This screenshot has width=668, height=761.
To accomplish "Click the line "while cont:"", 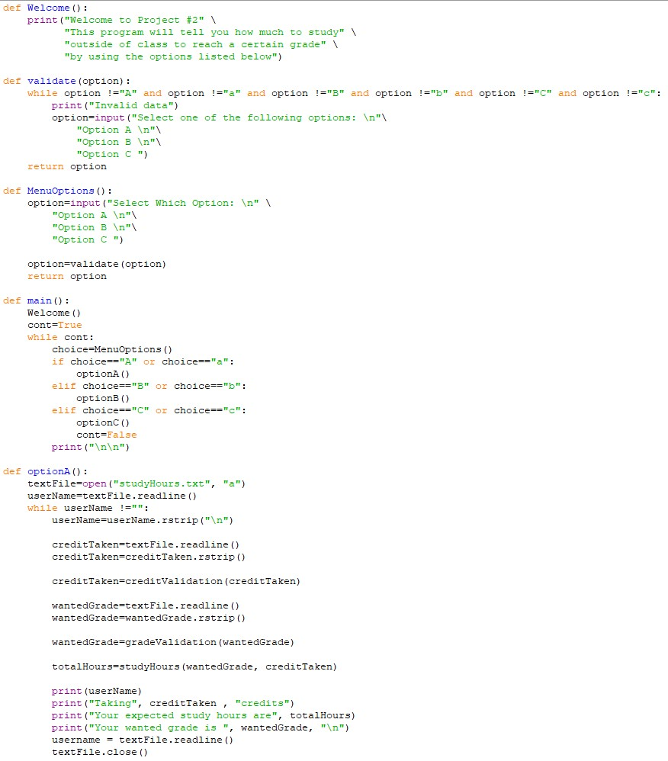I will 60,337.
